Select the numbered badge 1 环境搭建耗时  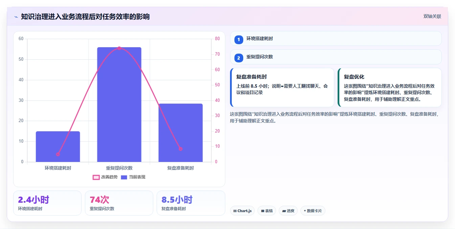(239, 39)
